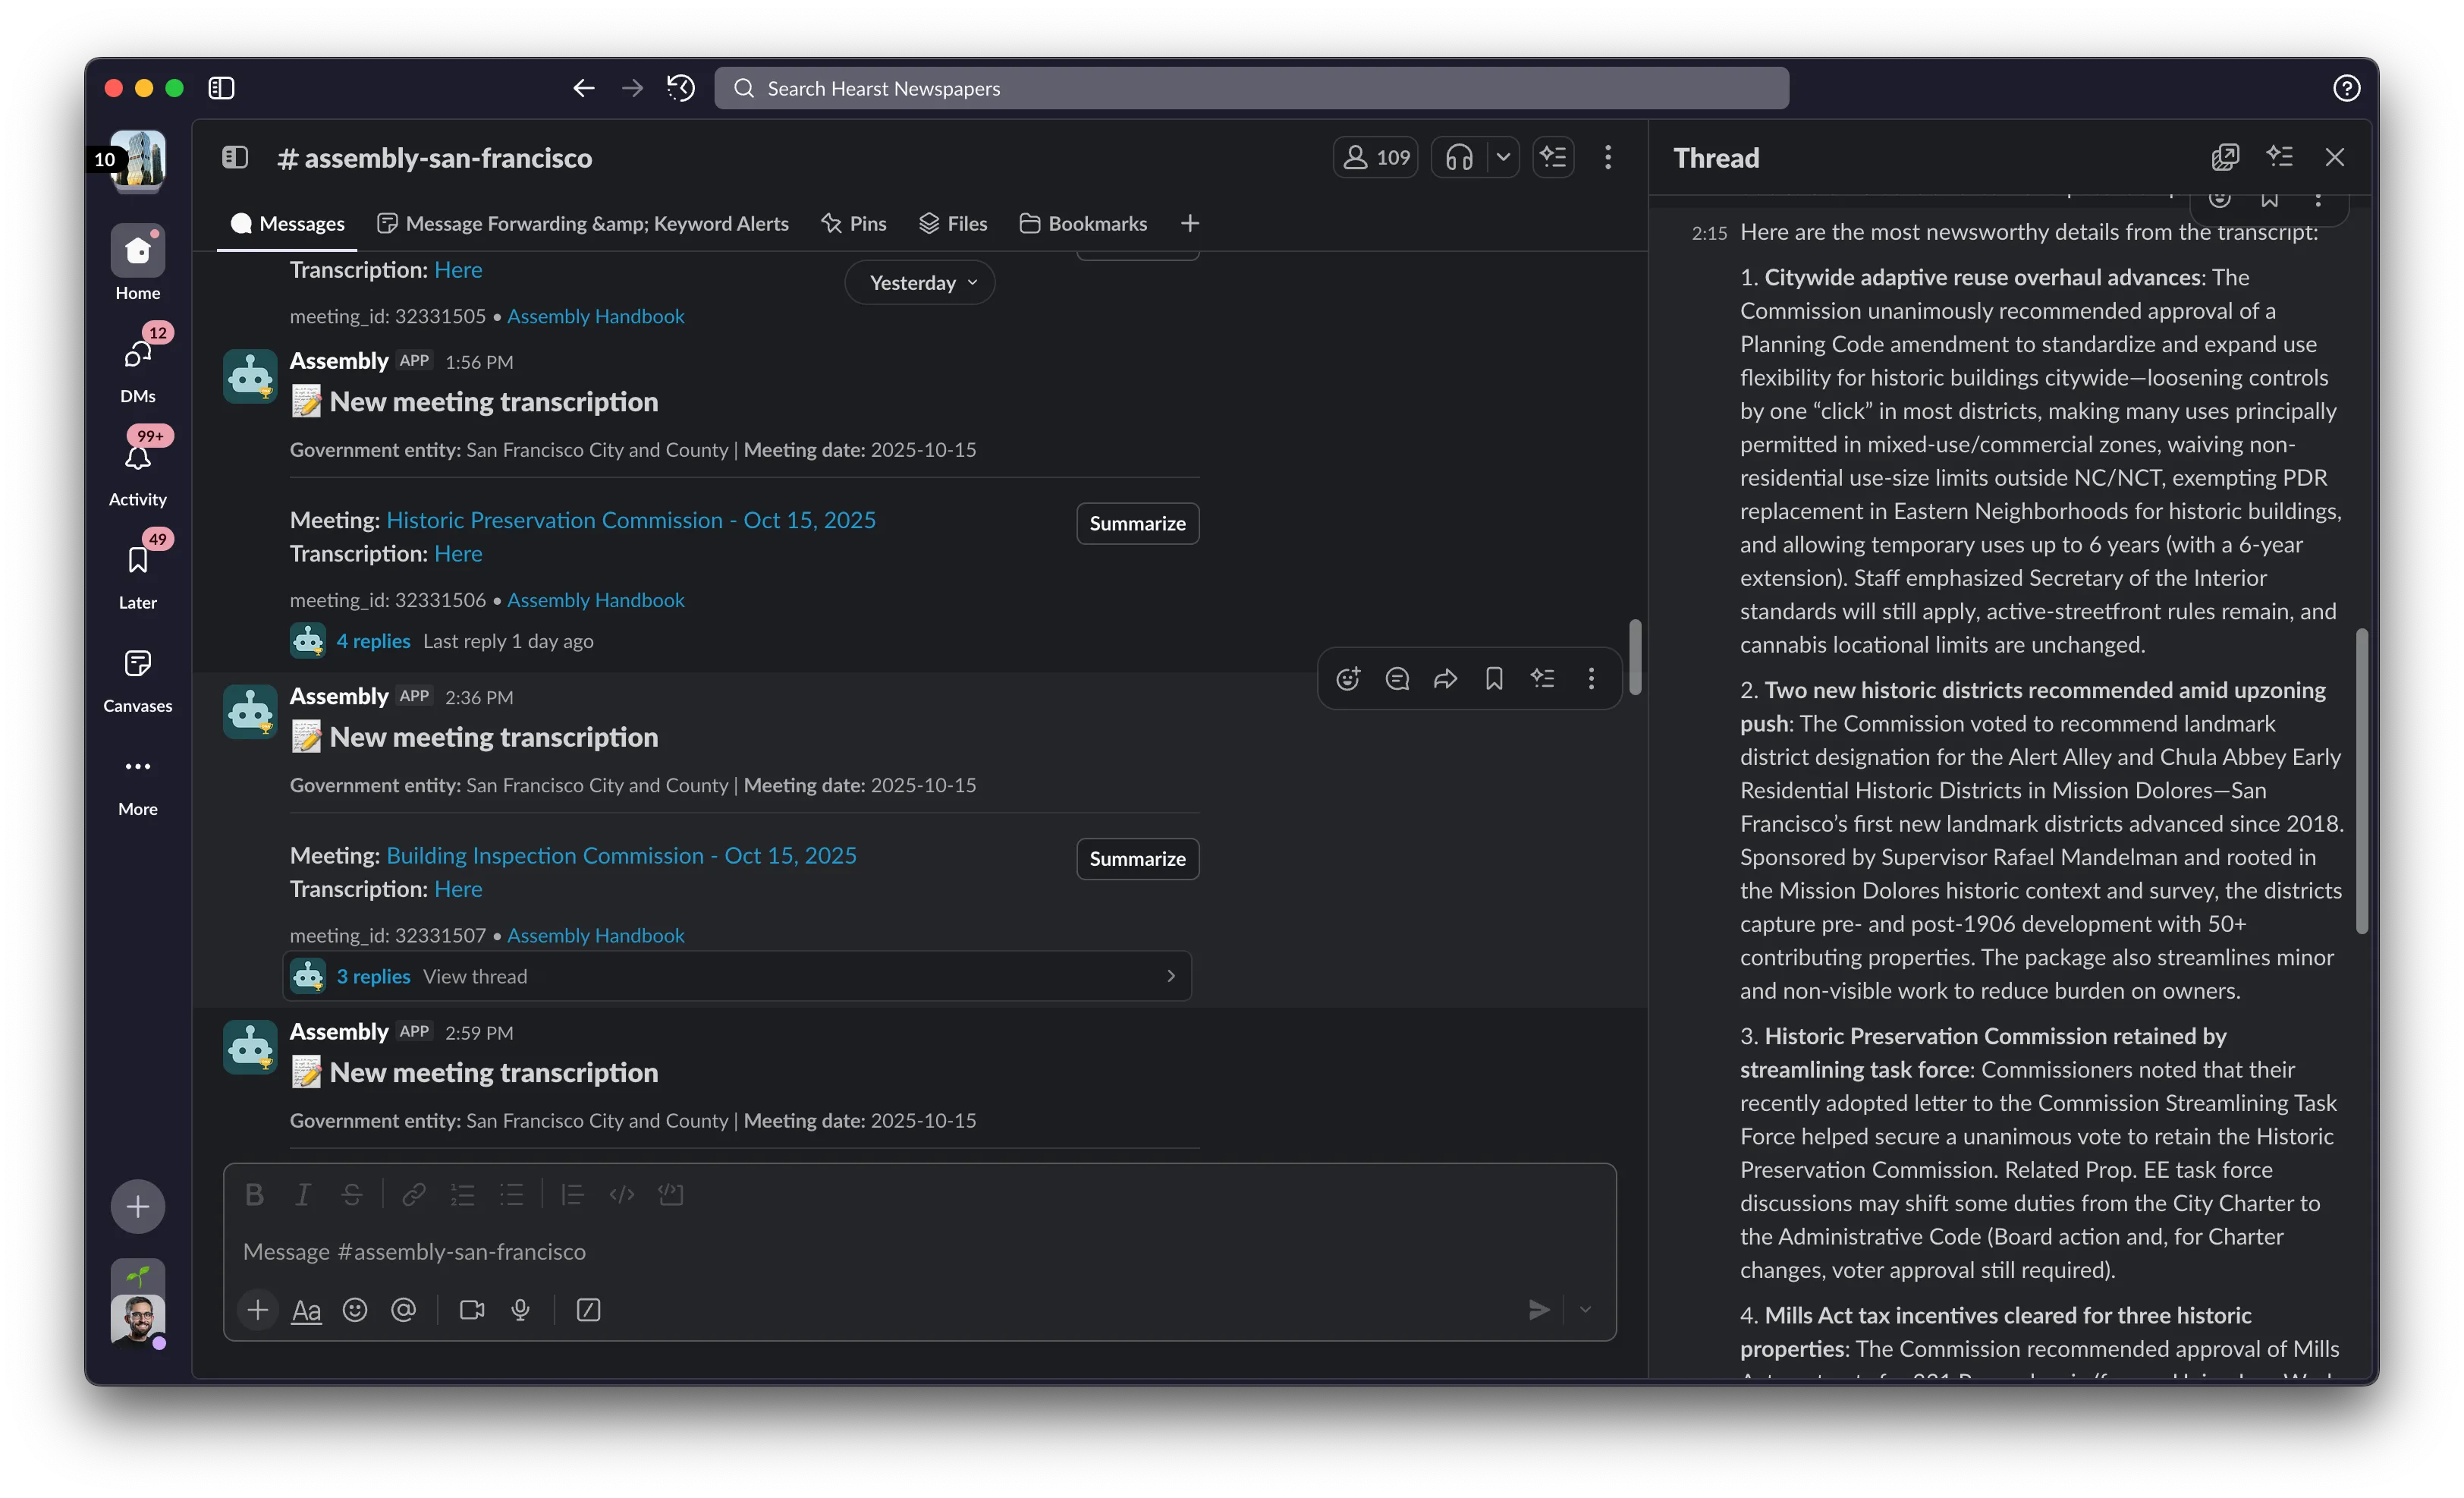Image resolution: width=2464 pixels, height=1498 pixels.
Task: Open history clock icon in top bar
Action: click(x=681, y=88)
